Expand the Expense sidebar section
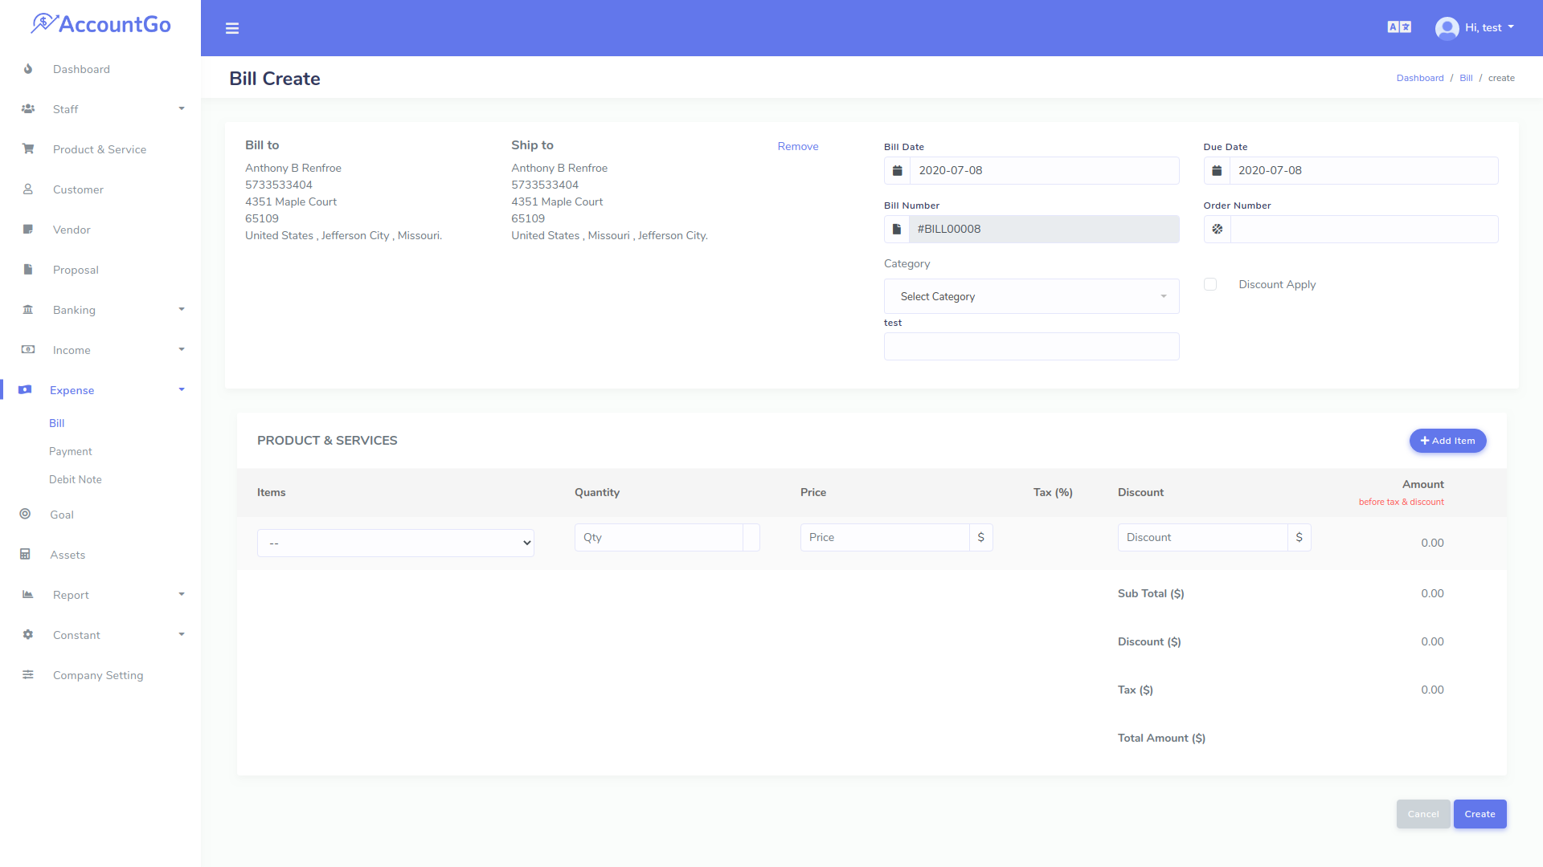 tap(72, 390)
